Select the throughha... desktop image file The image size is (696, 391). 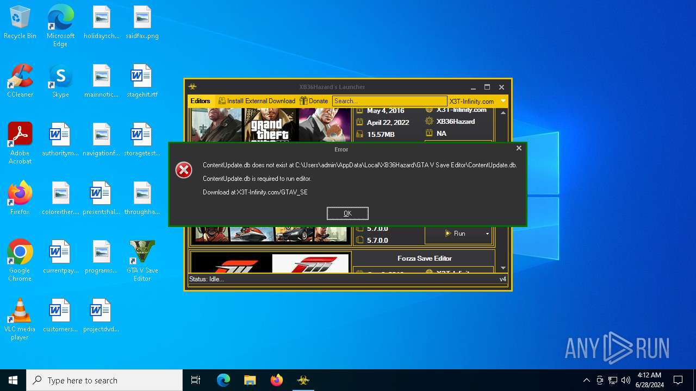coord(142,199)
